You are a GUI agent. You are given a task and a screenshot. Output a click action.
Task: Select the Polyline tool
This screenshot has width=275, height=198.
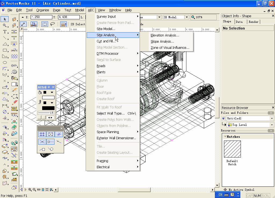5,56
